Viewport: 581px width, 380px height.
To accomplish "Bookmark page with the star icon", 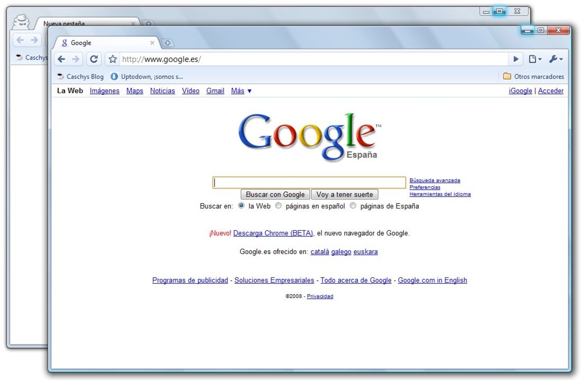I will [x=113, y=59].
